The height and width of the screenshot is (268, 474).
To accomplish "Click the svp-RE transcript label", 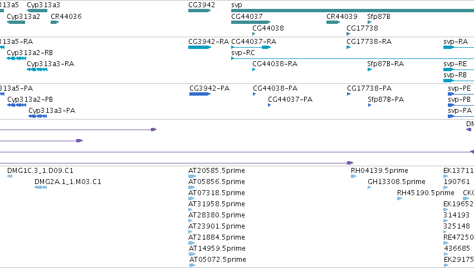I will 455,64.
